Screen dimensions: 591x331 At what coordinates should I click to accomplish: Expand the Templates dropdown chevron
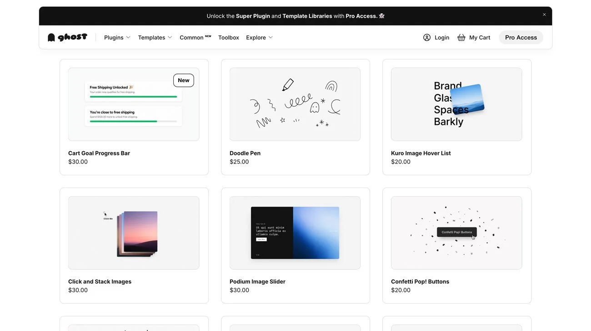[x=170, y=38]
